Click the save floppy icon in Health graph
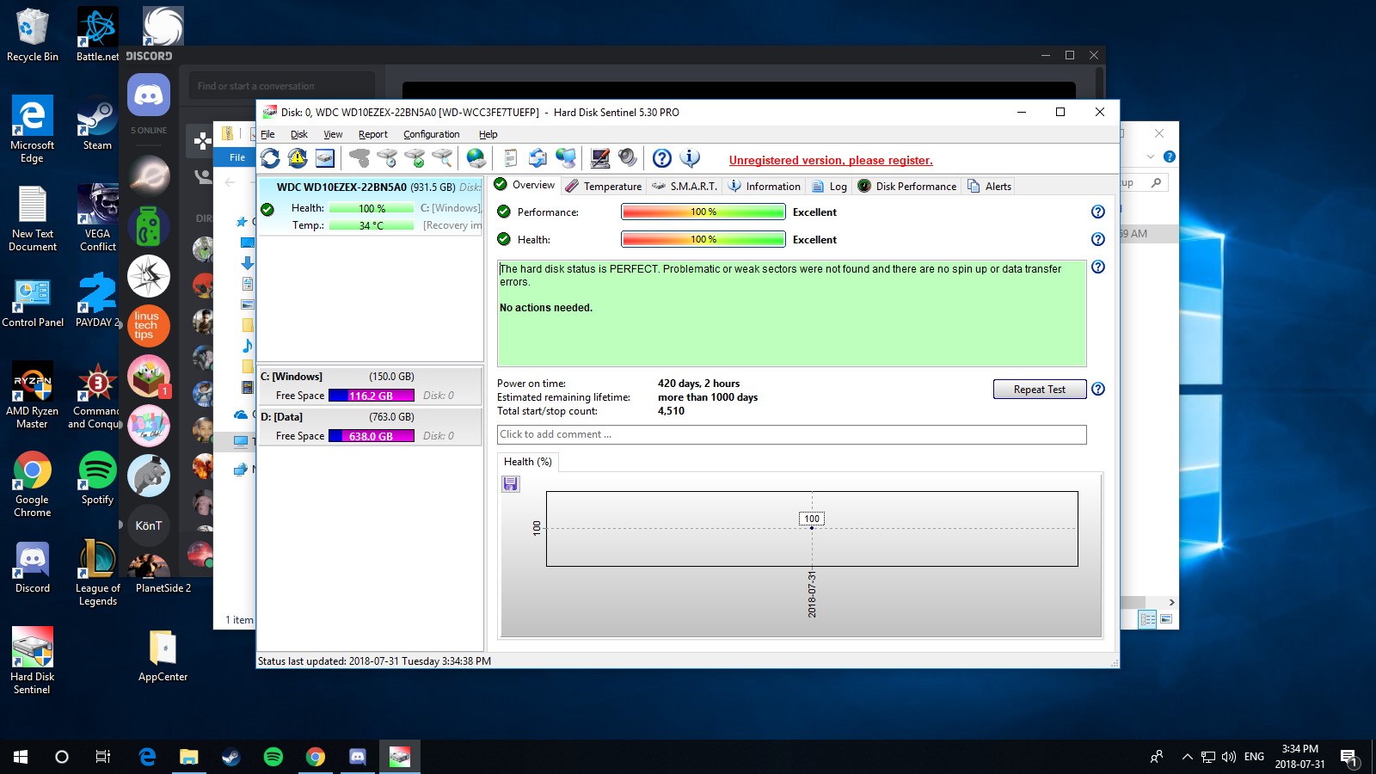The width and height of the screenshot is (1376, 774). 511,484
